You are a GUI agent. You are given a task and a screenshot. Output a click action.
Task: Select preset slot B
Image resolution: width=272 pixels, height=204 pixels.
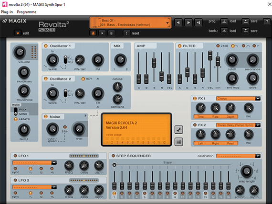[111, 33]
